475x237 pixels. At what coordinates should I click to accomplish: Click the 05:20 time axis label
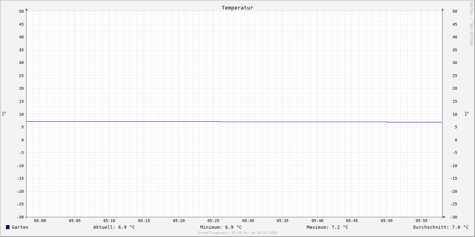click(179, 220)
